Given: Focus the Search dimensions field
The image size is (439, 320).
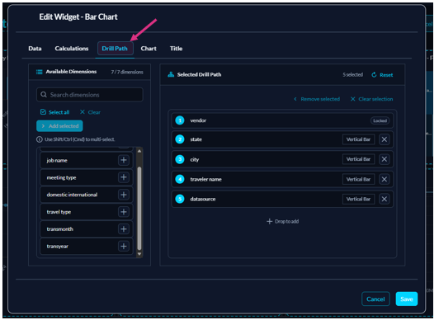Looking at the screenshot, I should click(90, 95).
